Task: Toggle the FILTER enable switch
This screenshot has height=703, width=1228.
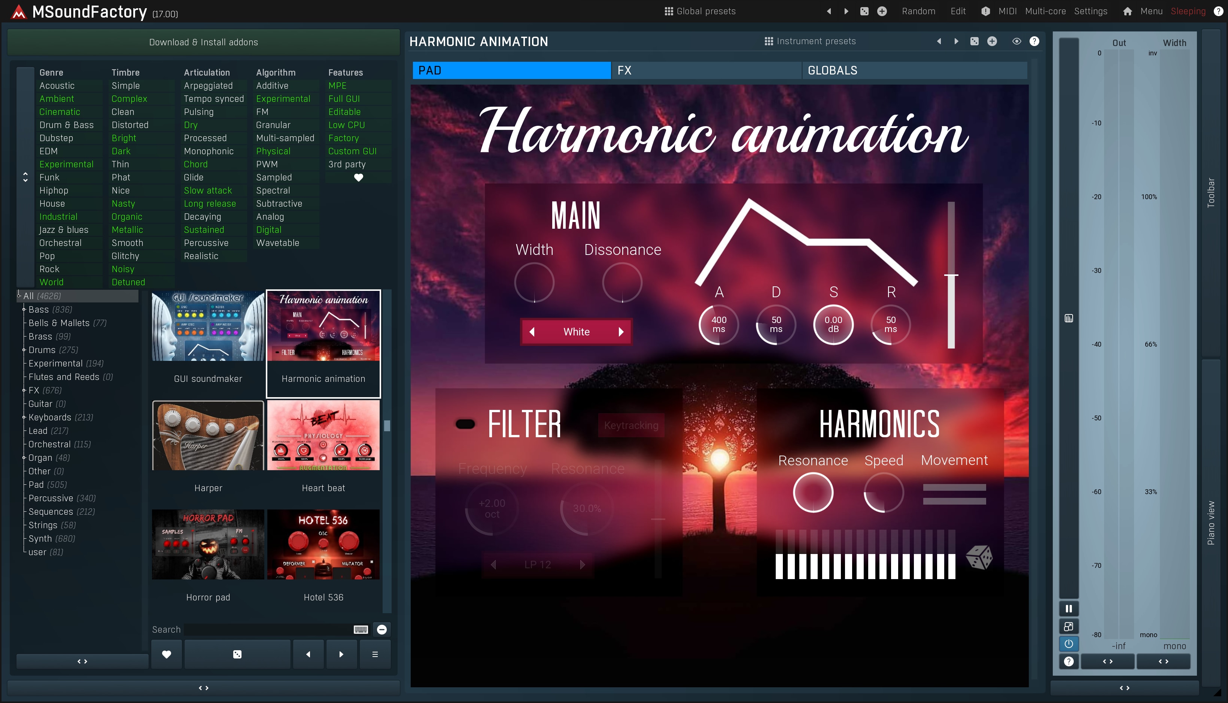Action: coord(465,424)
